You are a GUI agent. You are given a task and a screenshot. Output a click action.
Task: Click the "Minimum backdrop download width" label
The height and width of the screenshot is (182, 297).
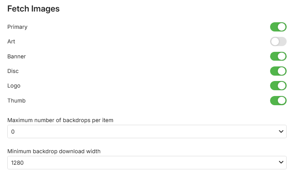point(54,151)
